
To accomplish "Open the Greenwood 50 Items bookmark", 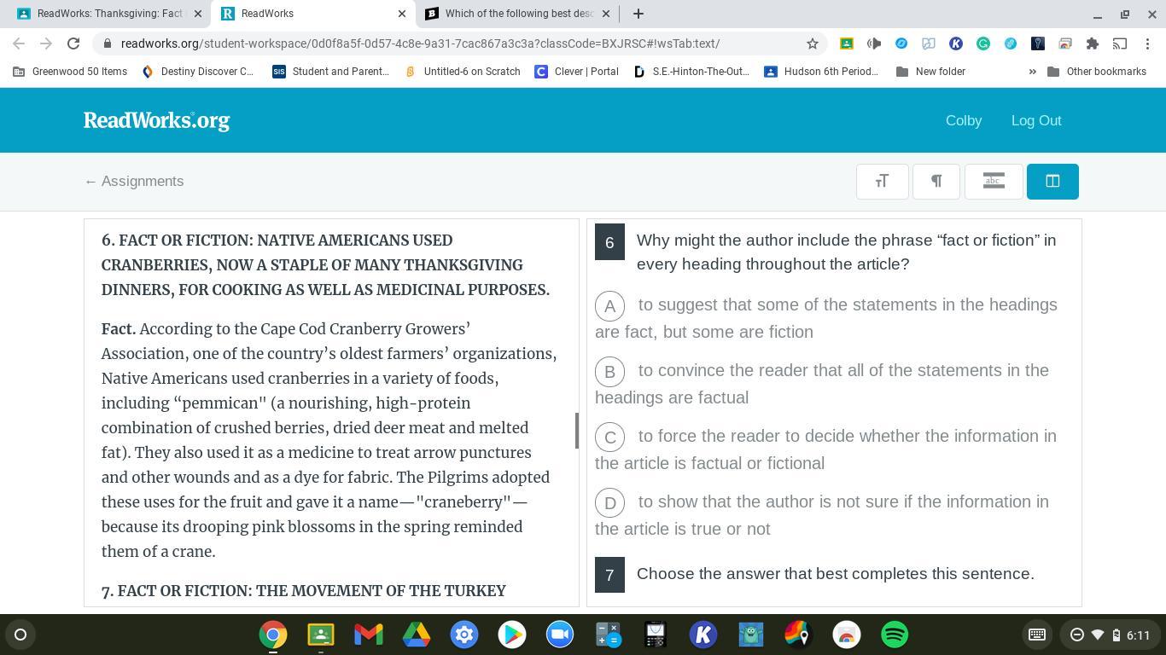I will click(70, 72).
